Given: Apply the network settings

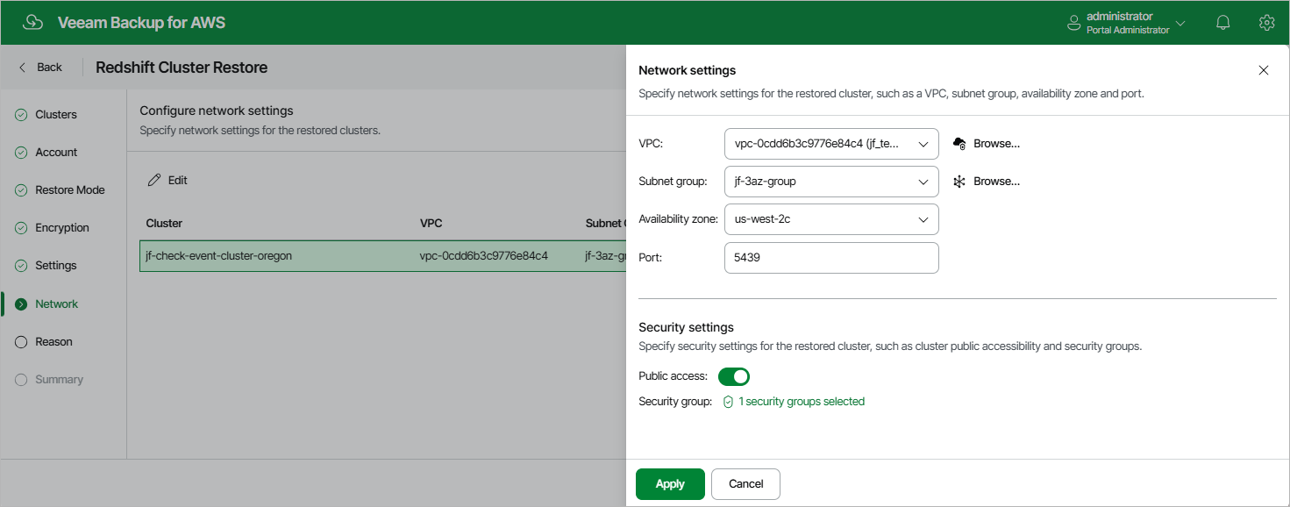Looking at the screenshot, I should coord(670,484).
